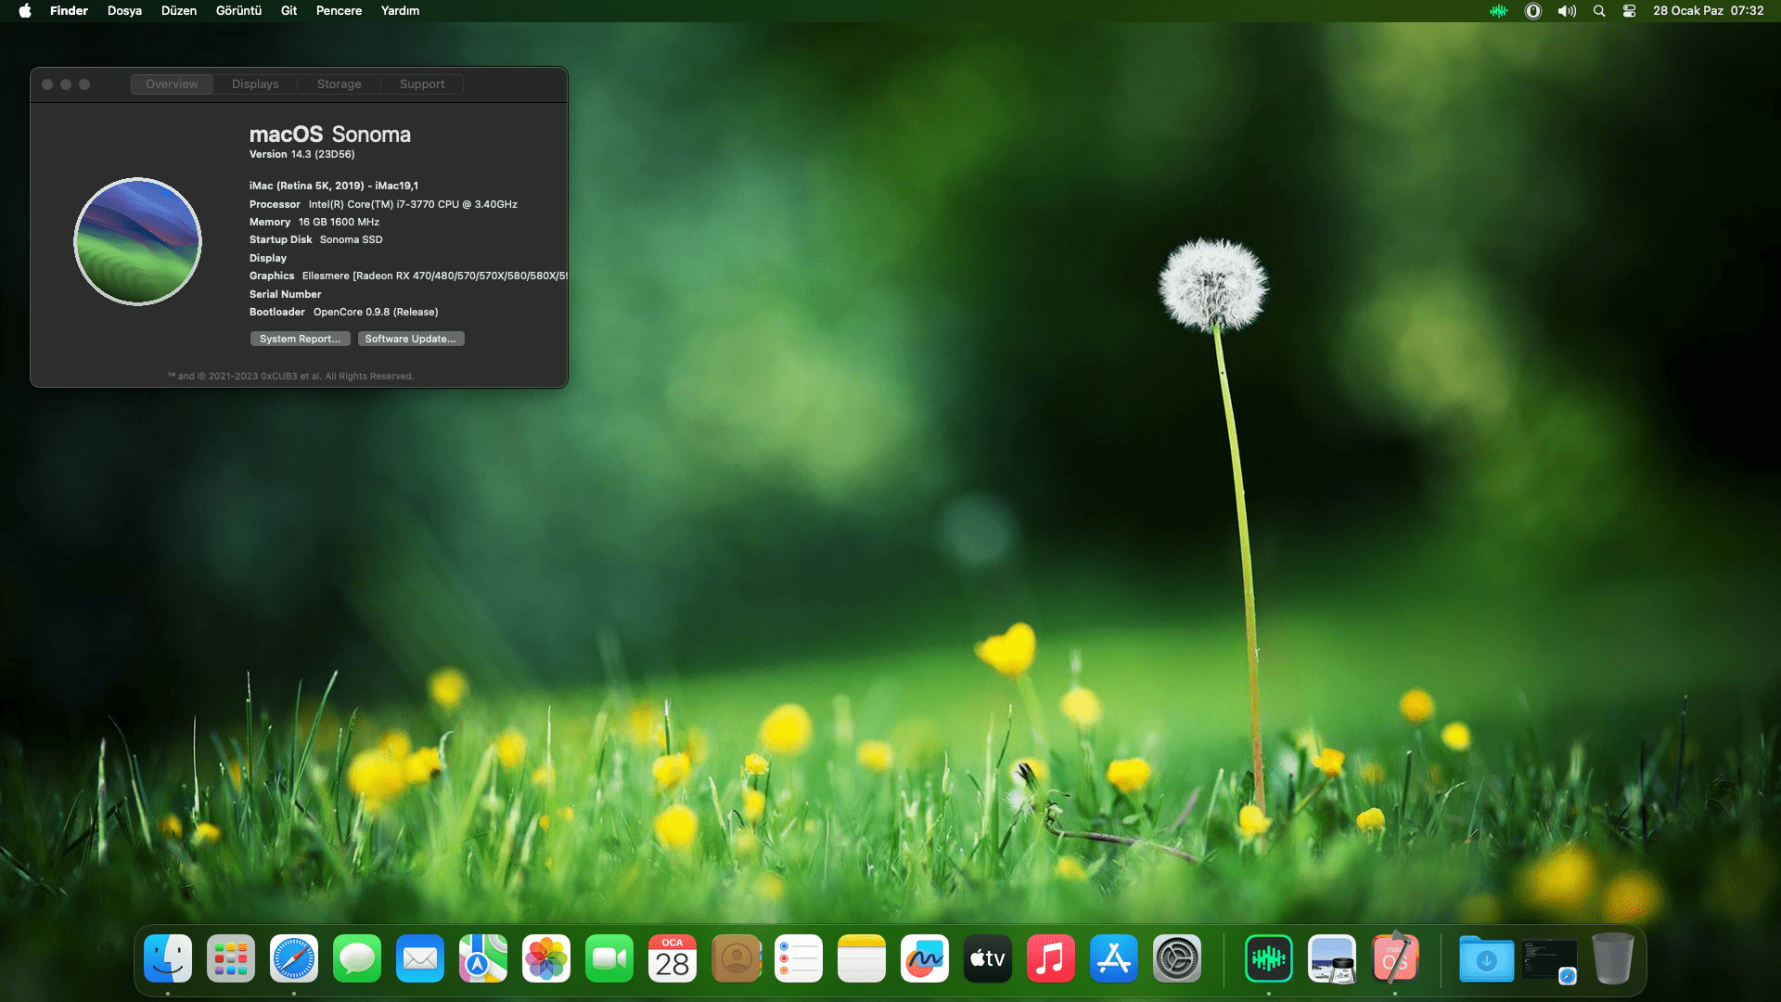
Task: Open the Preview app in dock
Action: click(x=1331, y=958)
